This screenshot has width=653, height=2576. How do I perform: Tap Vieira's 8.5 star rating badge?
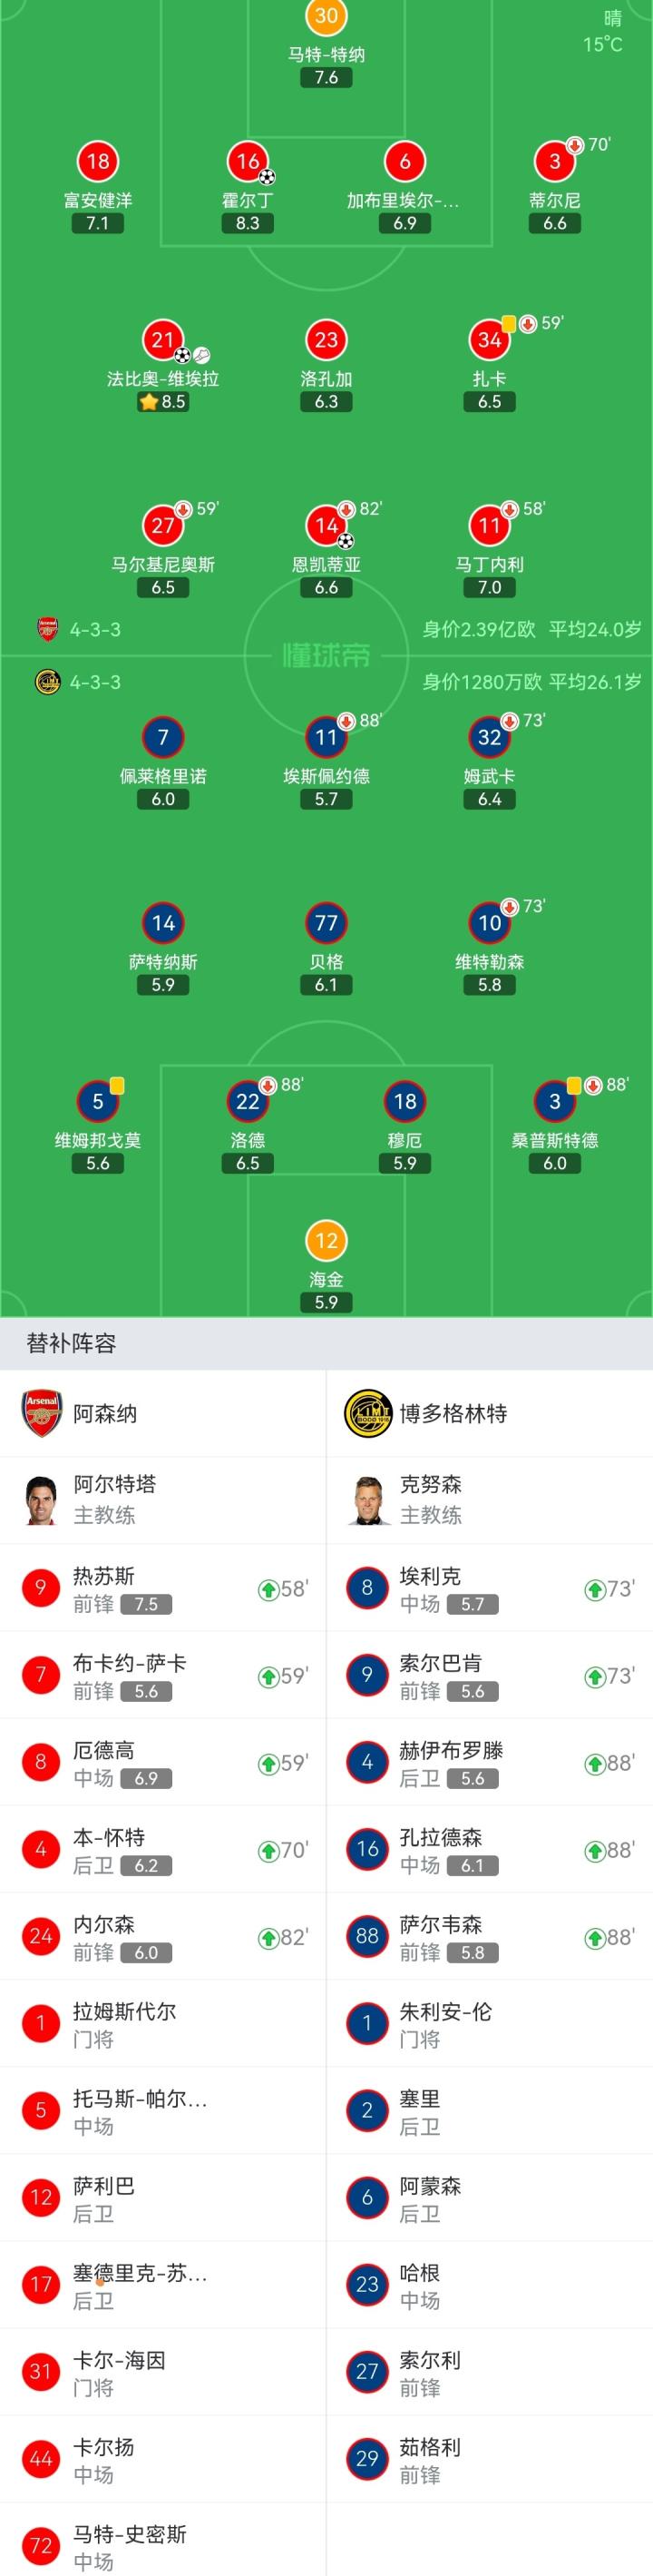[x=162, y=402]
